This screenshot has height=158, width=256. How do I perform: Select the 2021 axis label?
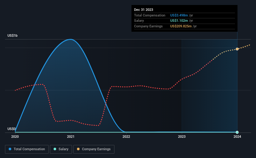[71, 137]
